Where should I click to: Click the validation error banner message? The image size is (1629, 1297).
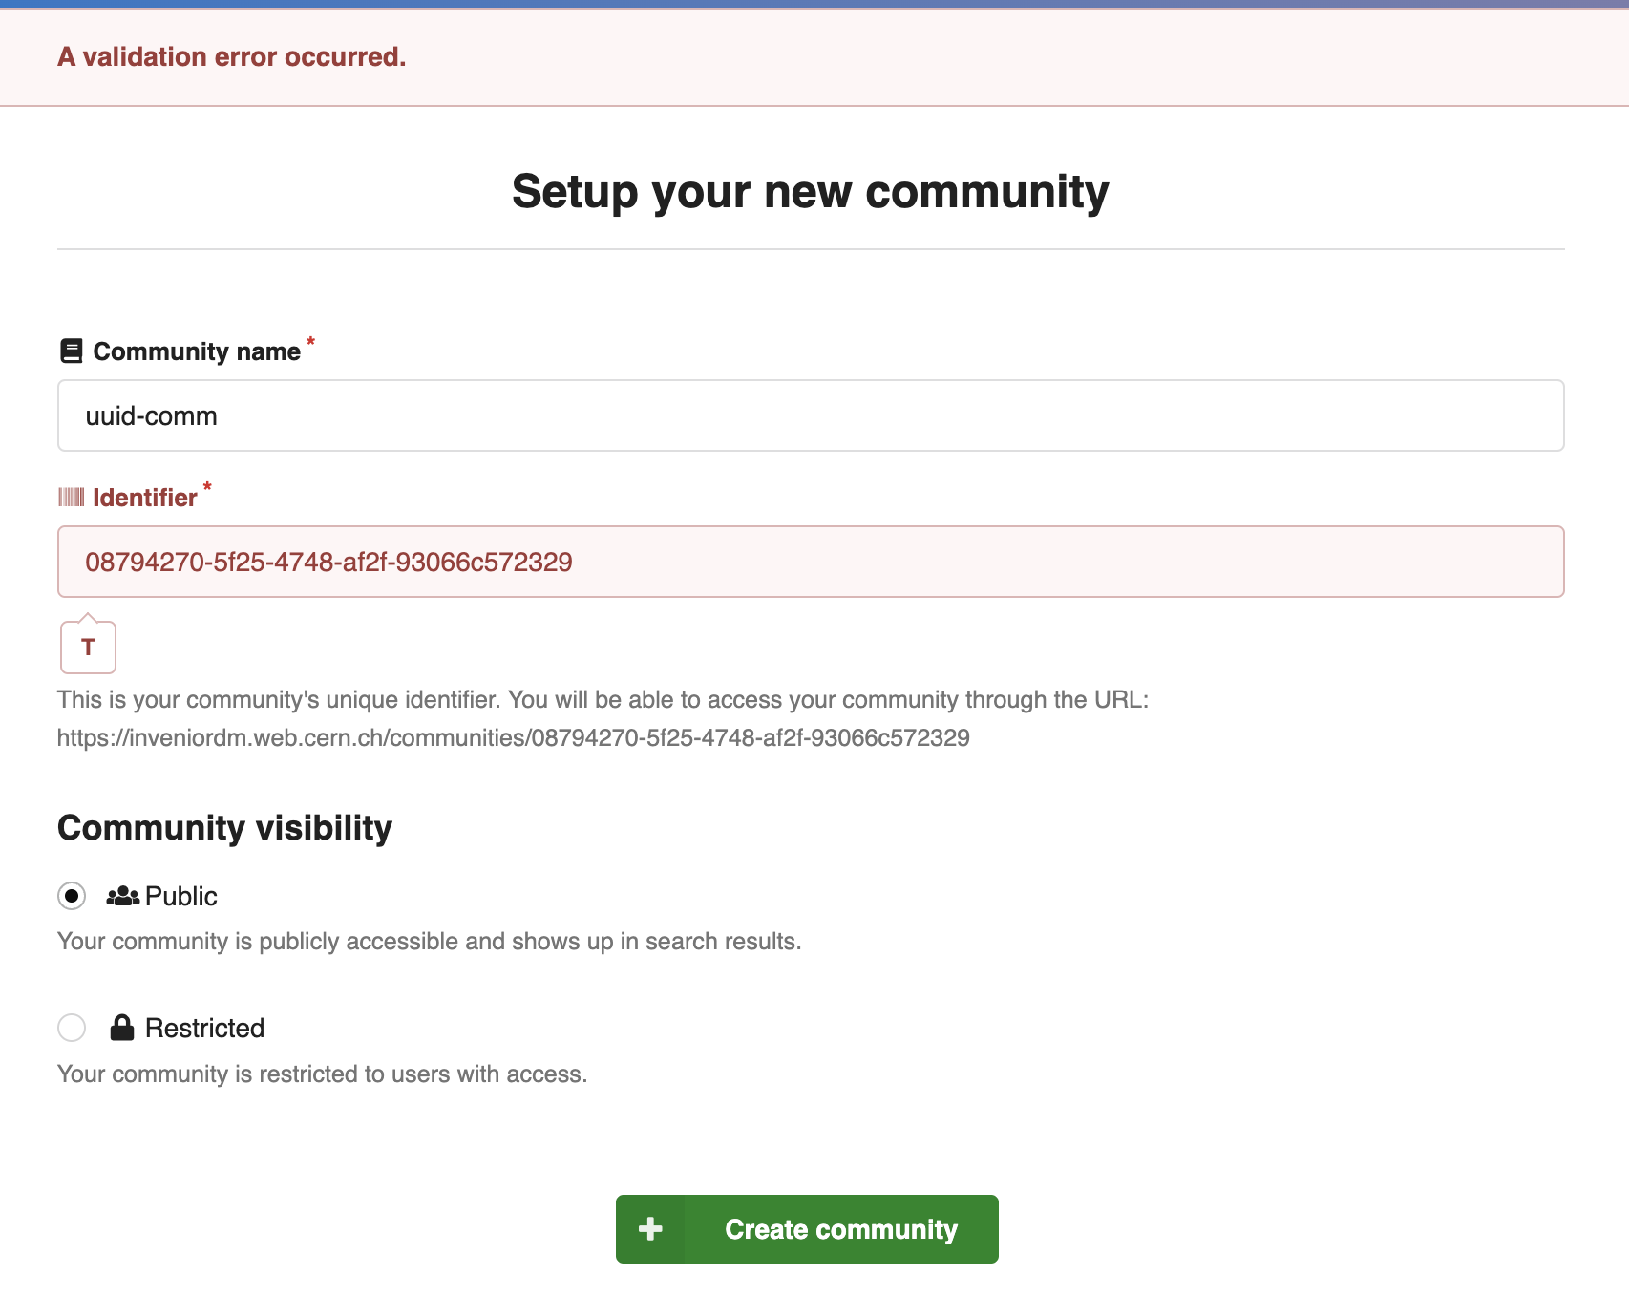pos(231,56)
